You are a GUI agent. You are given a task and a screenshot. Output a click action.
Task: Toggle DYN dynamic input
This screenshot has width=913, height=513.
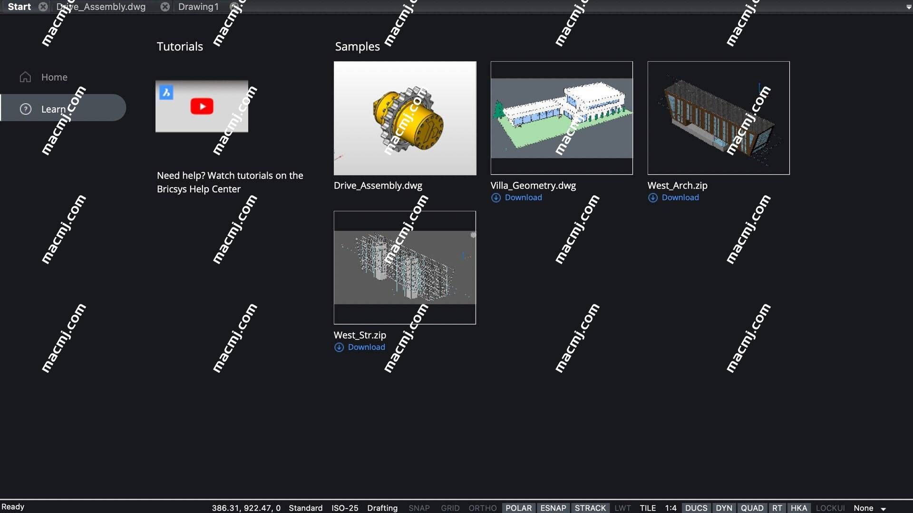pos(724,508)
